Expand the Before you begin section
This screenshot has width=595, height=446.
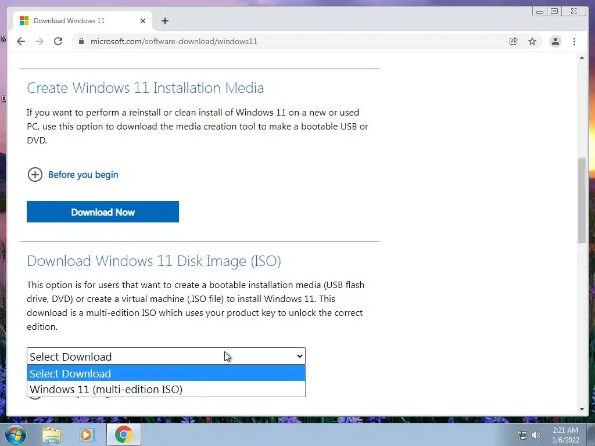click(73, 174)
